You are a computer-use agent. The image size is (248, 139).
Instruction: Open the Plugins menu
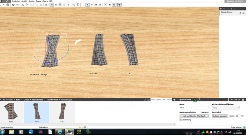point(45,1)
